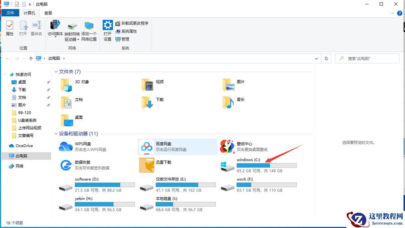Click 此电脑 in the address bar path
Image resolution: width=405 pixels, height=228 pixels.
54,58
